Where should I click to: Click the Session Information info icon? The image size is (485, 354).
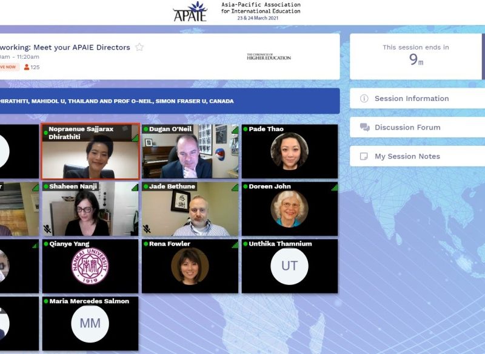point(364,99)
